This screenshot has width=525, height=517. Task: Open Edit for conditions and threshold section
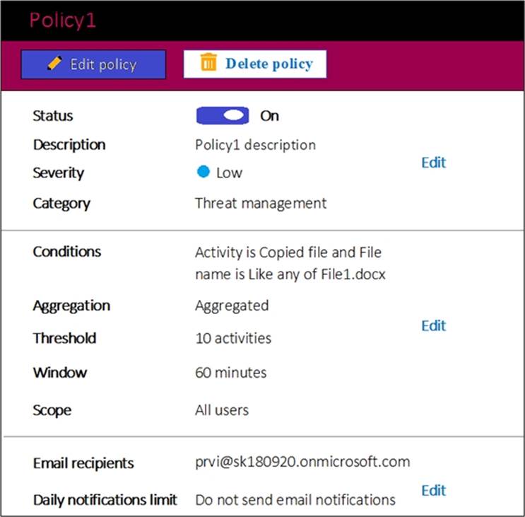click(433, 325)
